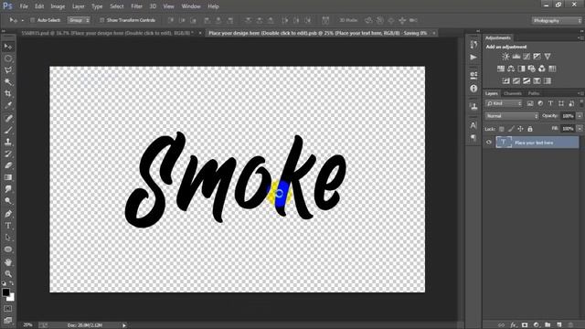Add an Exposure adjustment

pyautogui.click(x=537, y=57)
